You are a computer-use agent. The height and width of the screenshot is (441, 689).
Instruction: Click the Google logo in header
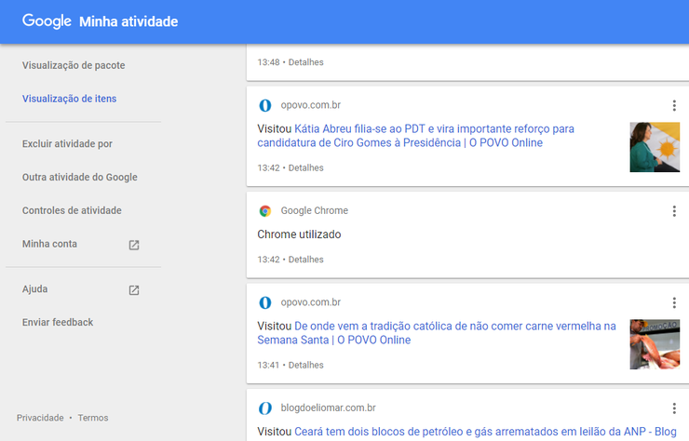click(x=47, y=21)
